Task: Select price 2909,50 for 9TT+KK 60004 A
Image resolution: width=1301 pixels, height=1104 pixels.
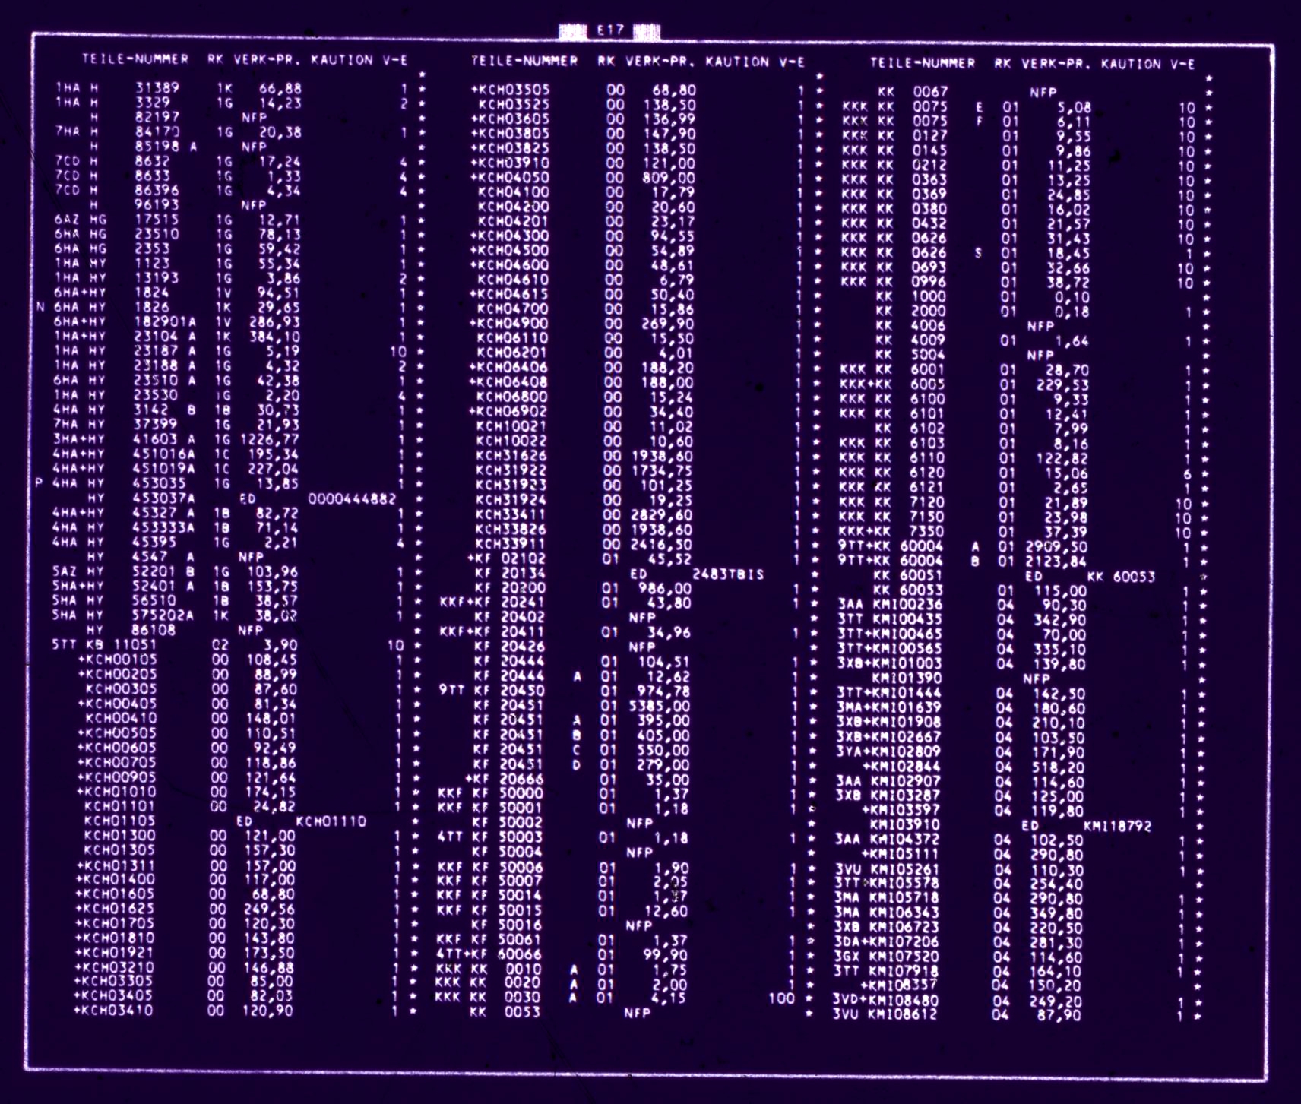Action: [1056, 546]
